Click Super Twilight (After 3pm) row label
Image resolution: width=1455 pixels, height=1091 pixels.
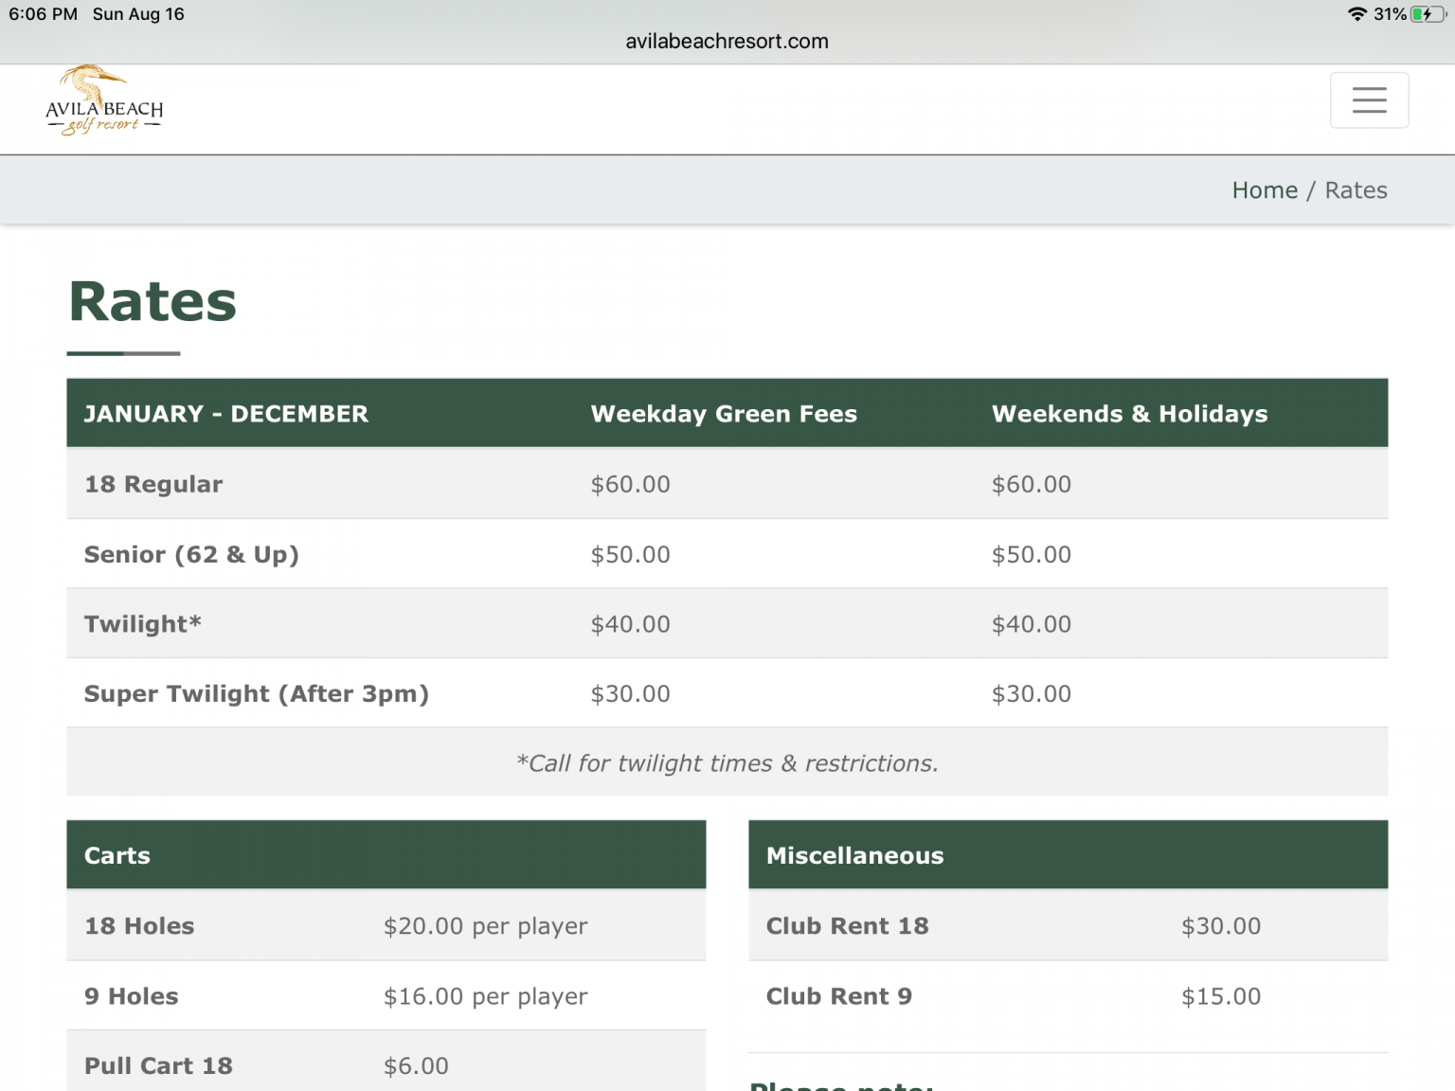point(256,694)
